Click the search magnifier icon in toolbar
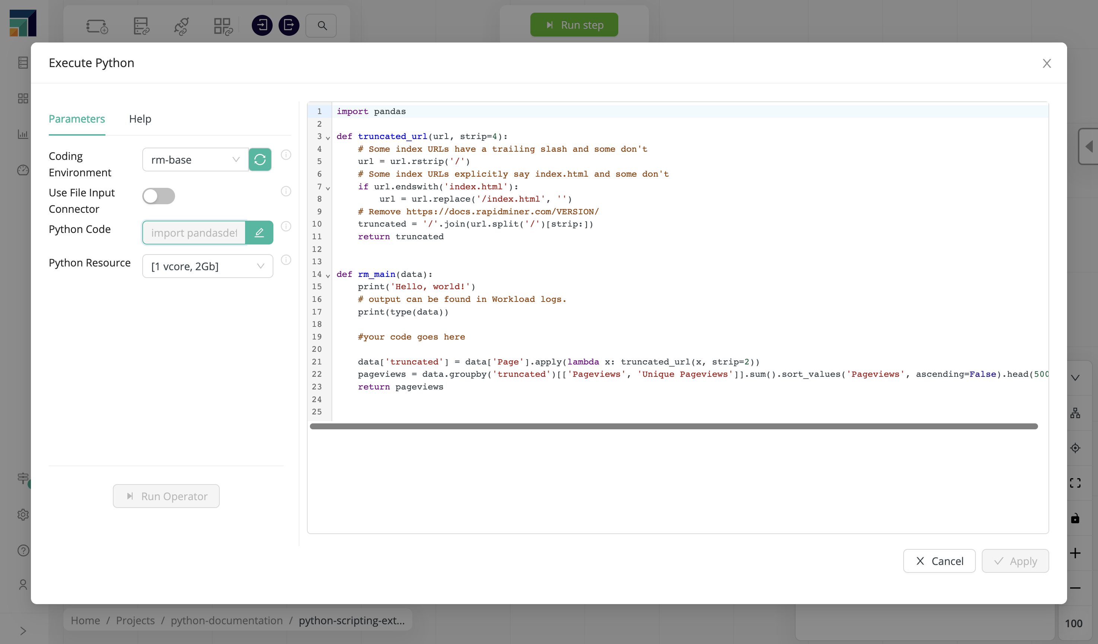 tap(323, 25)
